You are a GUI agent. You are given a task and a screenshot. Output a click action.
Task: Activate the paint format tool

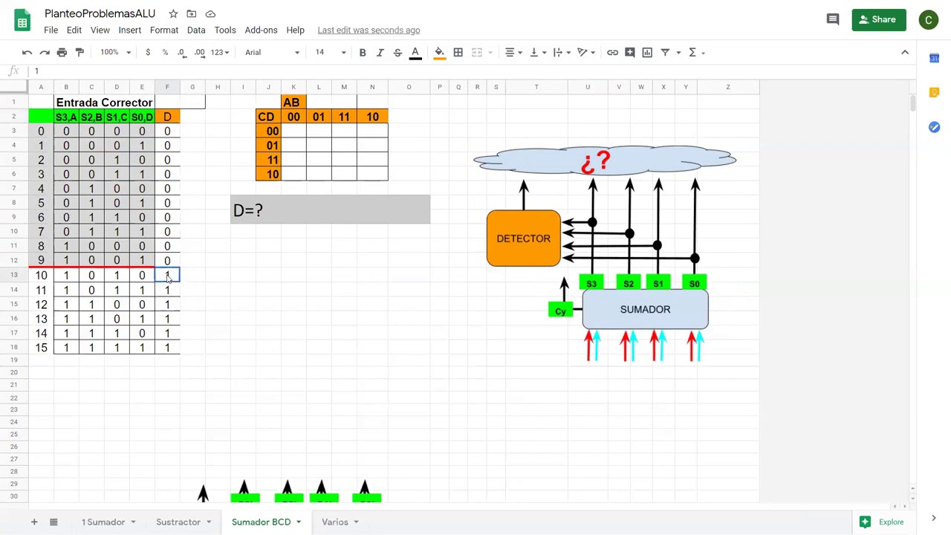pyautogui.click(x=79, y=52)
